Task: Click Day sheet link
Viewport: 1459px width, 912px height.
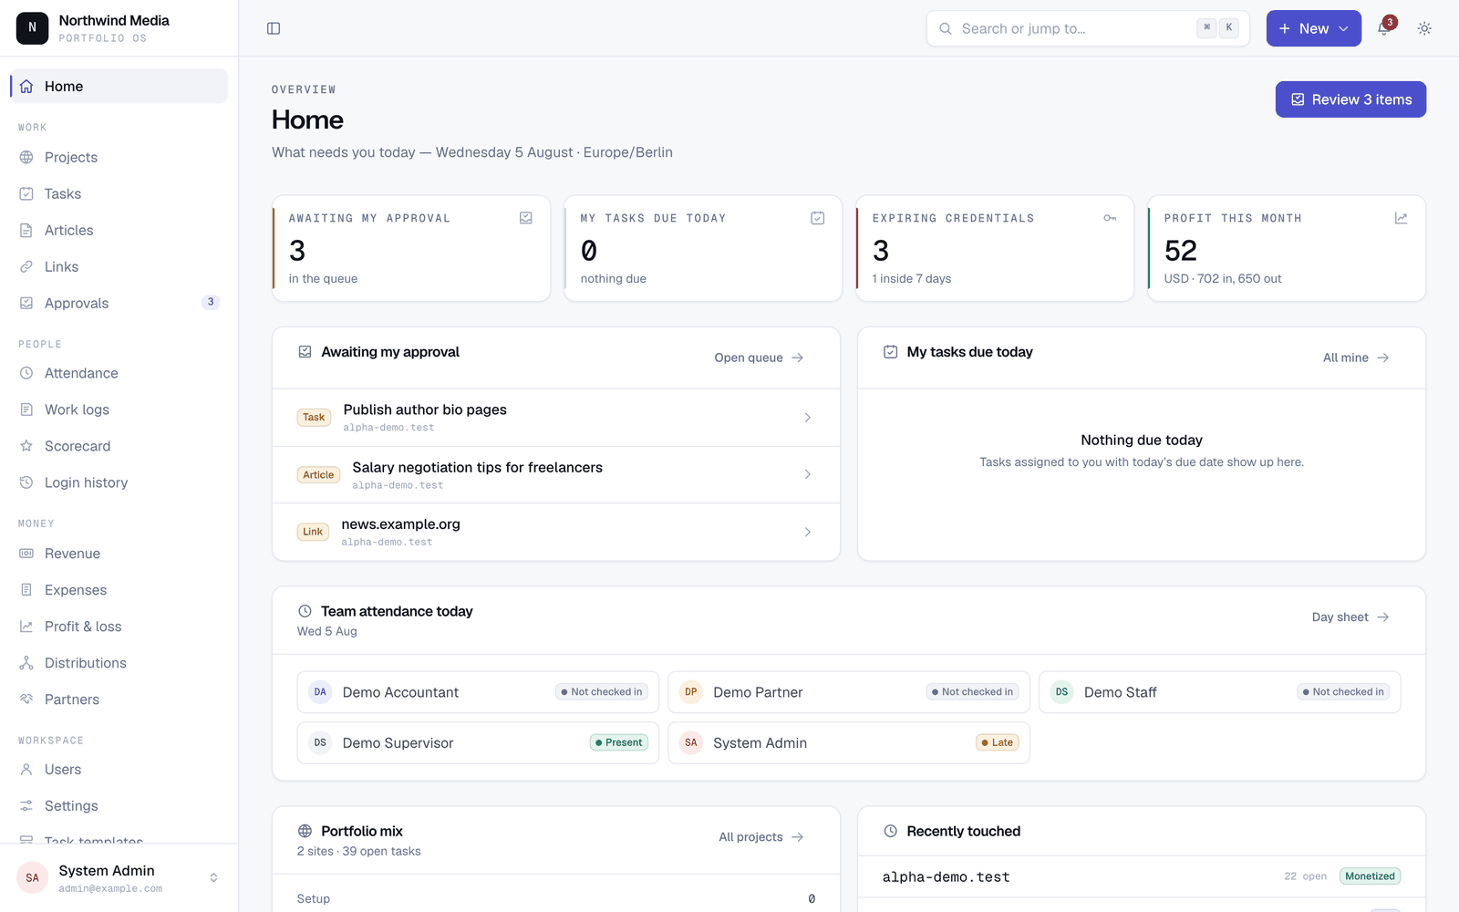Action: click(x=1350, y=617)
